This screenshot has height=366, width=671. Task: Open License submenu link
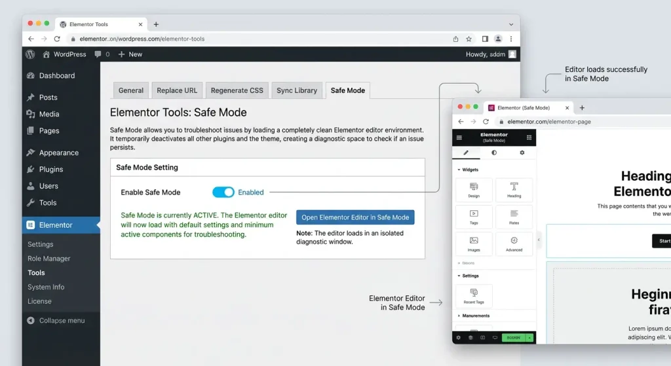pos(39,301)
